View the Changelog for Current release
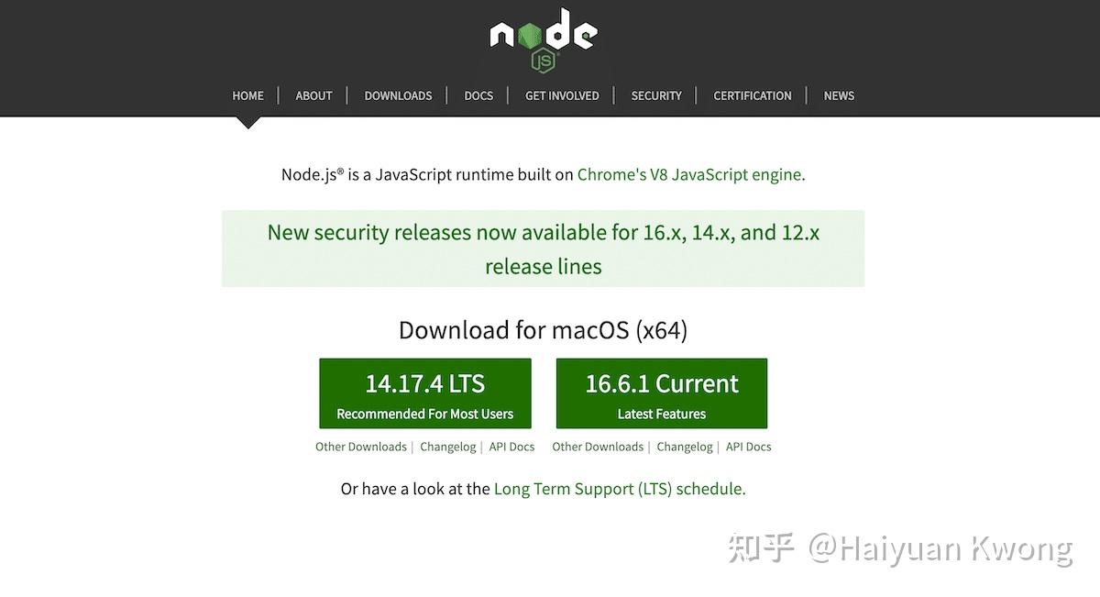Image resolution: width=1100 pixels, height=597 pixels. tap(685, 447)
